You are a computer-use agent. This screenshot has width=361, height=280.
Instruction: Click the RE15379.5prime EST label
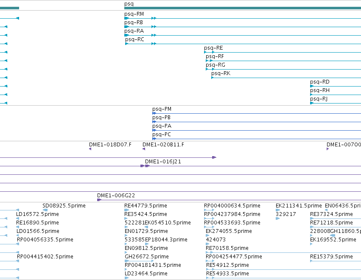coord(332,257)
